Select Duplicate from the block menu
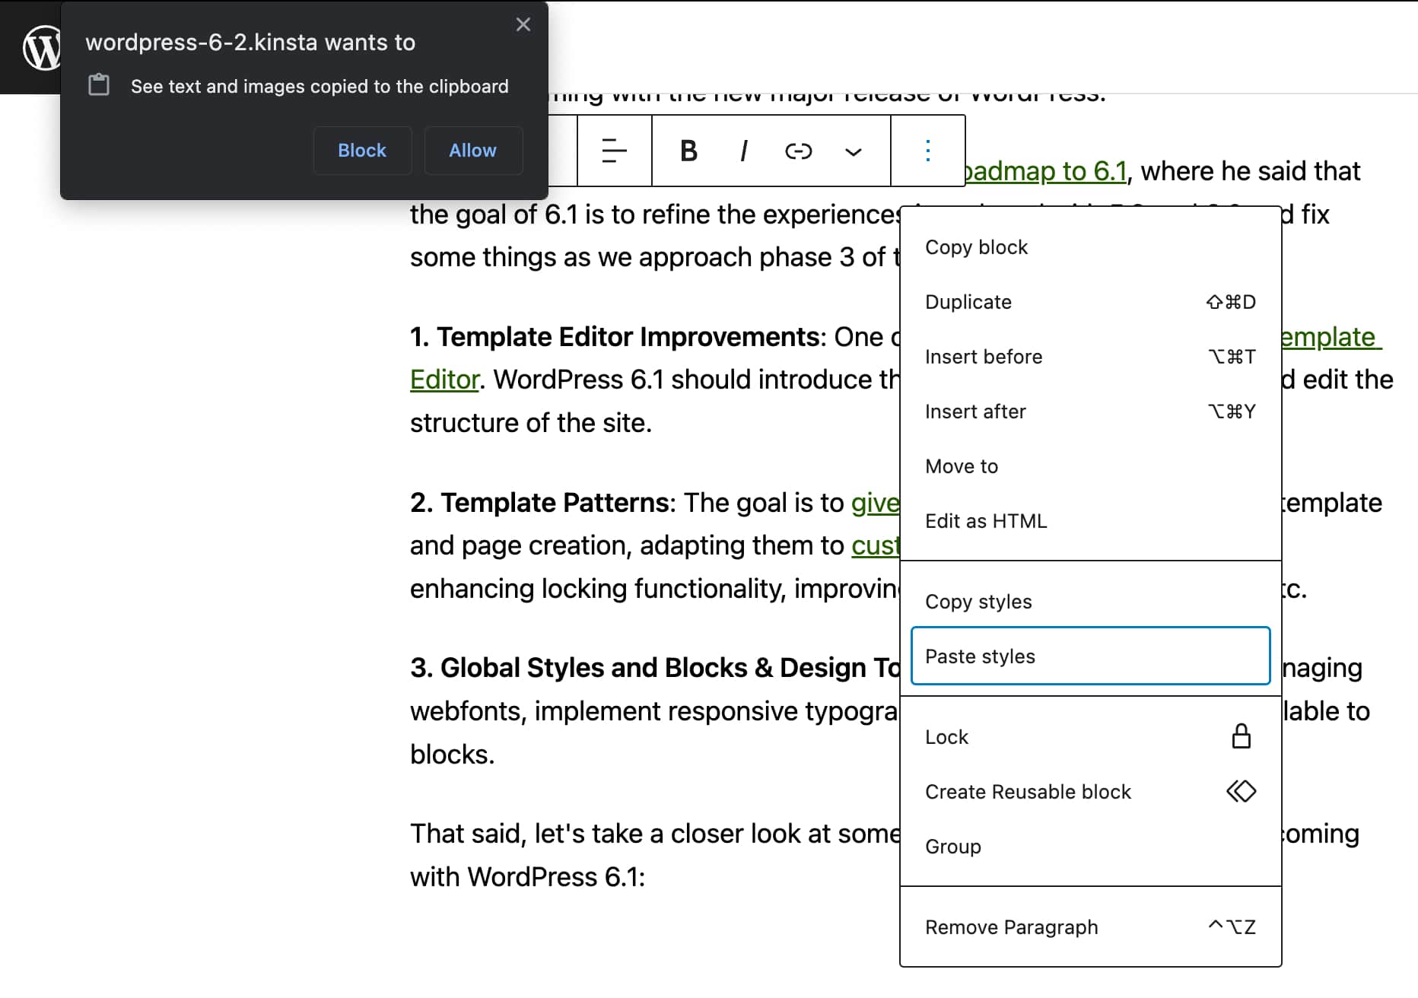Viewport: 1418px width, 998px height. tap(968, 301)
